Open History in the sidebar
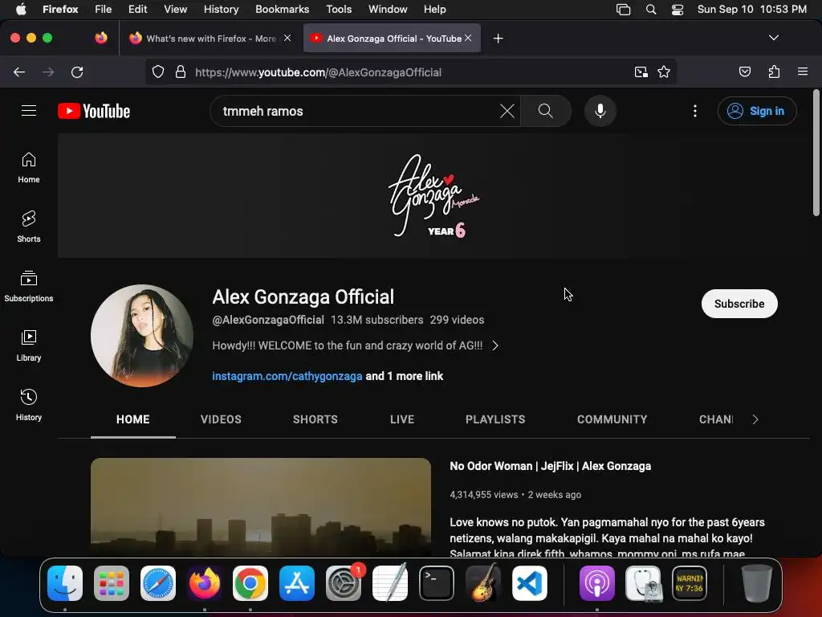Screen dimensions: 822x617 pos(29,406)
